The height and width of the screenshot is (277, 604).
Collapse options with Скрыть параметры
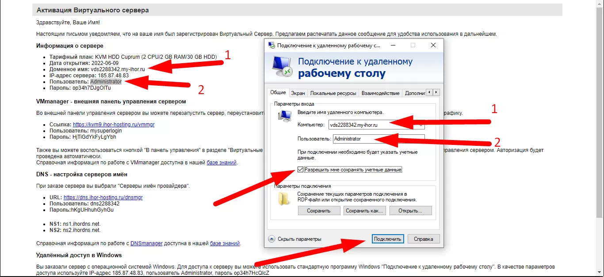pos(295,239)
